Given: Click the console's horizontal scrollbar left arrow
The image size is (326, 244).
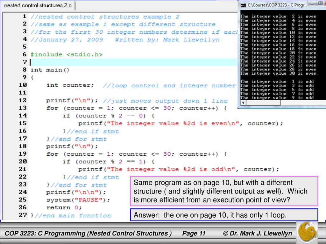Looking at the screenshot, I should tap(243, 103).
